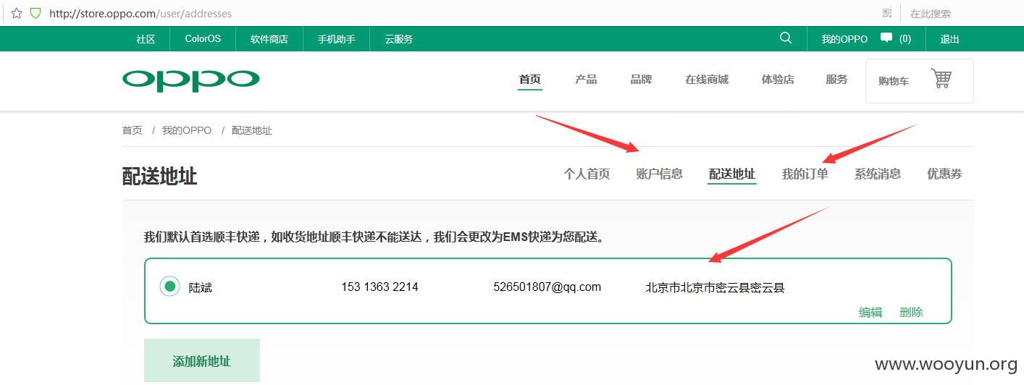Open 软件商店 in the top bar
The width and height of the screenshot is (1024, 385).
[269, 39]
